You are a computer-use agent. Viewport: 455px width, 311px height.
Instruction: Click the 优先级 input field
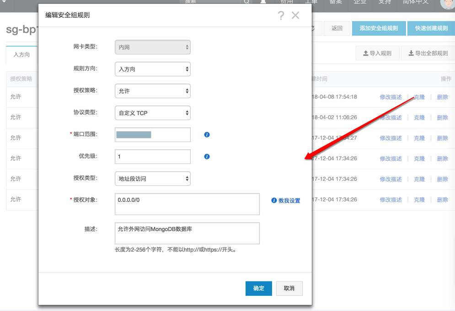pos(153,157)
